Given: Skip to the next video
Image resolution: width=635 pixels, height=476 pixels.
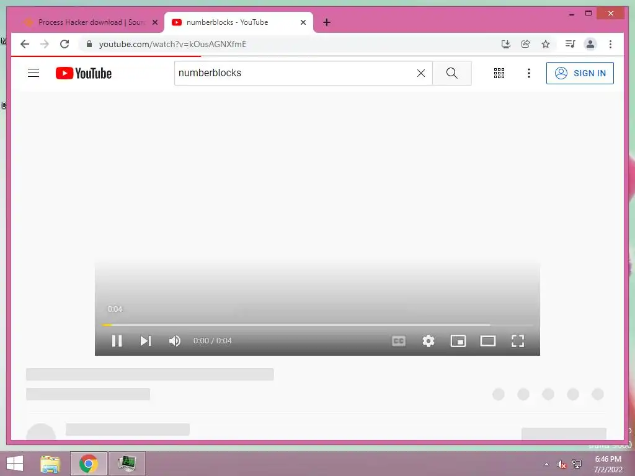Looking at the screenshot, I should pyautogui.click(x=145, y=341).
